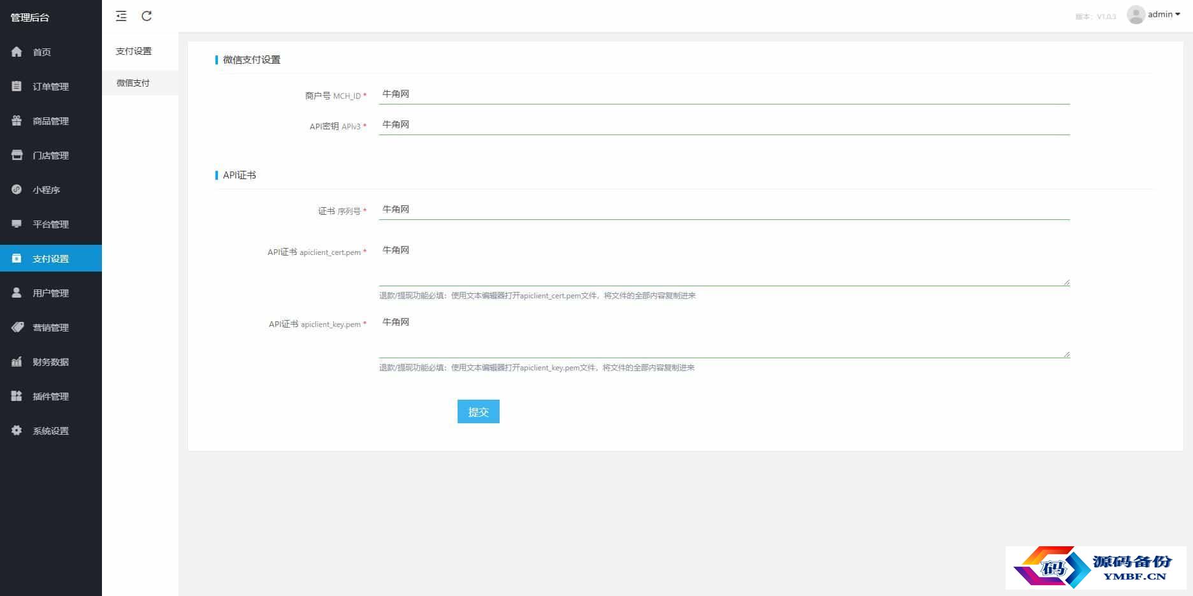Click the API密钥 APIv3 label
The width and height of the screenshot is (1193, 596).
pyautogui.click(x=338, y=126)
